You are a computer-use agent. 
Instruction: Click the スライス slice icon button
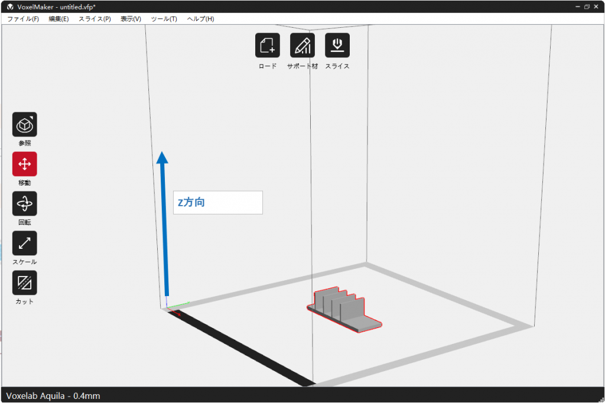click(337, 45)
